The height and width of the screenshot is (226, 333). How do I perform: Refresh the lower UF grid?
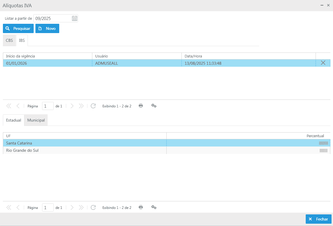[x=93, y=207]
